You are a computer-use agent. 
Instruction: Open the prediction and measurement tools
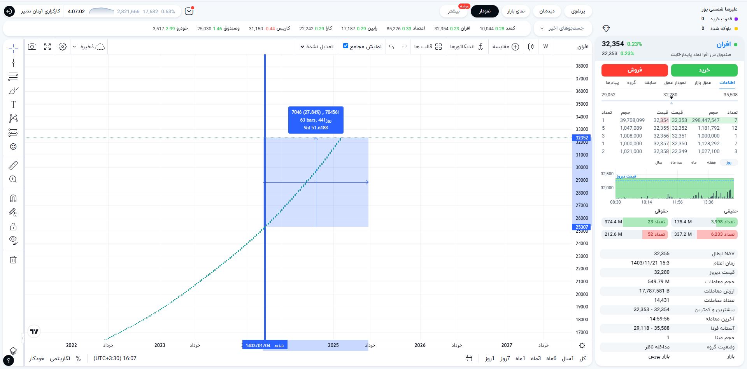(x=13, y=132)
